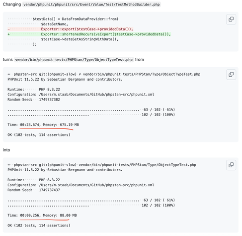Copy the second phpunit output block

pyautogui.click(x=231, y=165)
